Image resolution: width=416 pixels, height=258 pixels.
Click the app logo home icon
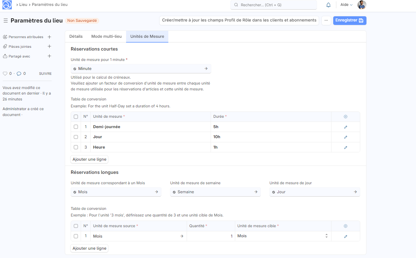[x=7, y=5]
